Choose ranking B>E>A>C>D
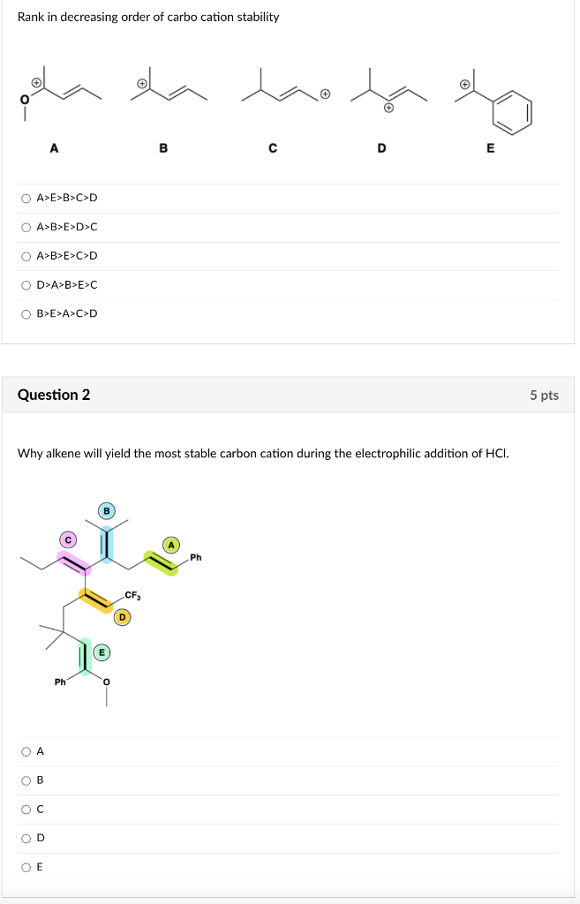Viewport: 580px width, 904px height. 27,313
